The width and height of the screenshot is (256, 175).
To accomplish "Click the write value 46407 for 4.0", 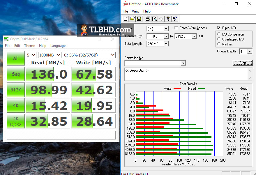I will (x=232, y=107).
